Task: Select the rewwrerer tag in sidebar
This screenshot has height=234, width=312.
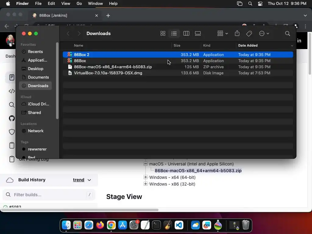Action: (35, 149)
